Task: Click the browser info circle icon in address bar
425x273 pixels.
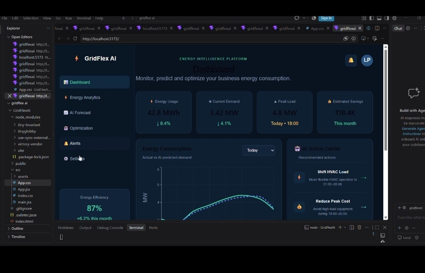Action: [x=353, y=38]
